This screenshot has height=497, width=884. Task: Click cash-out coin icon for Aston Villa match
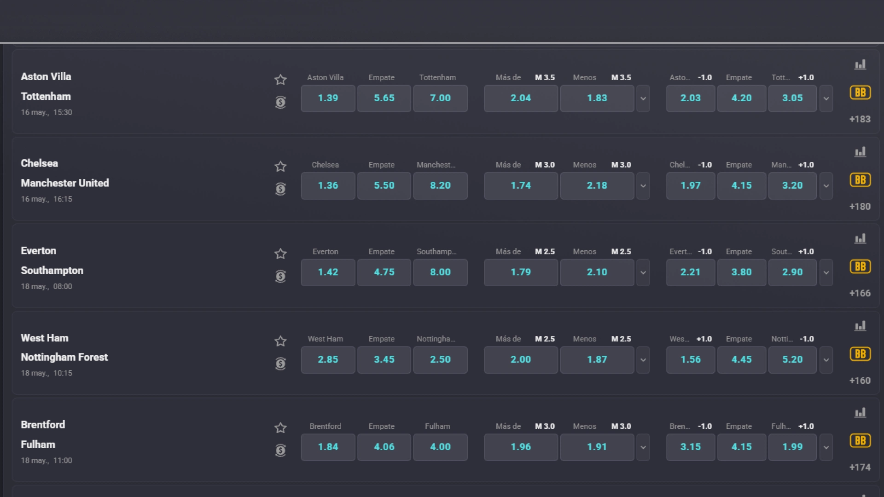point(280,102)
